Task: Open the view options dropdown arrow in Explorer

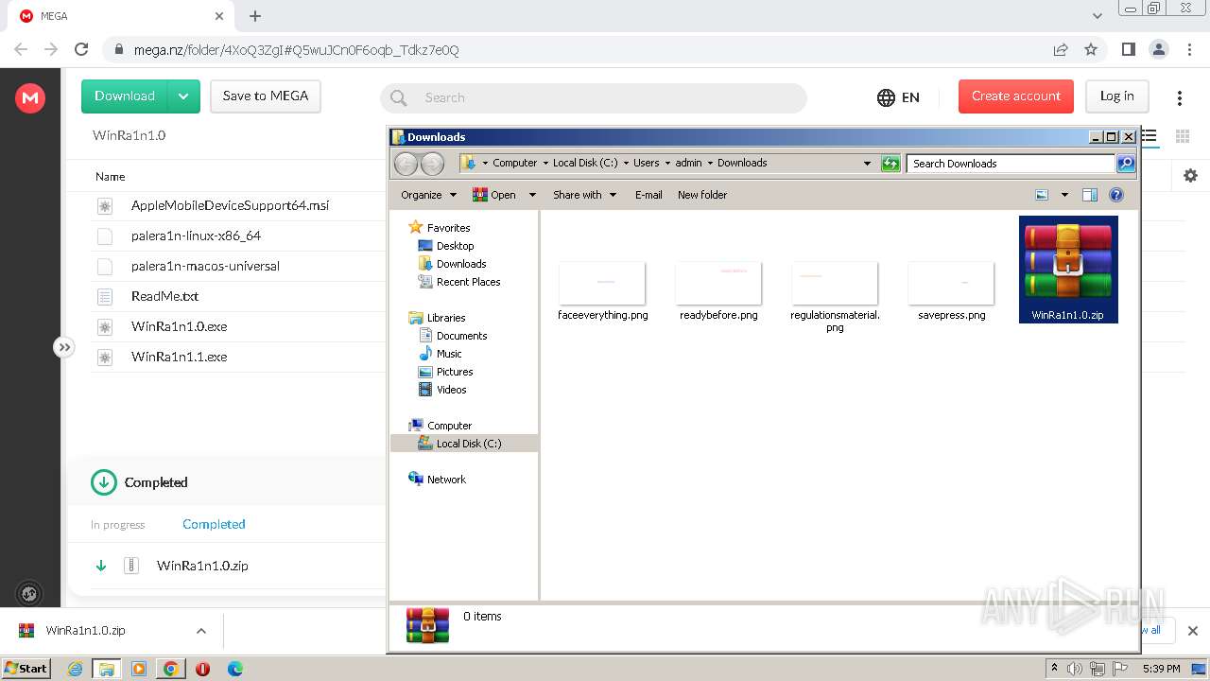Action: (1064, 195)
